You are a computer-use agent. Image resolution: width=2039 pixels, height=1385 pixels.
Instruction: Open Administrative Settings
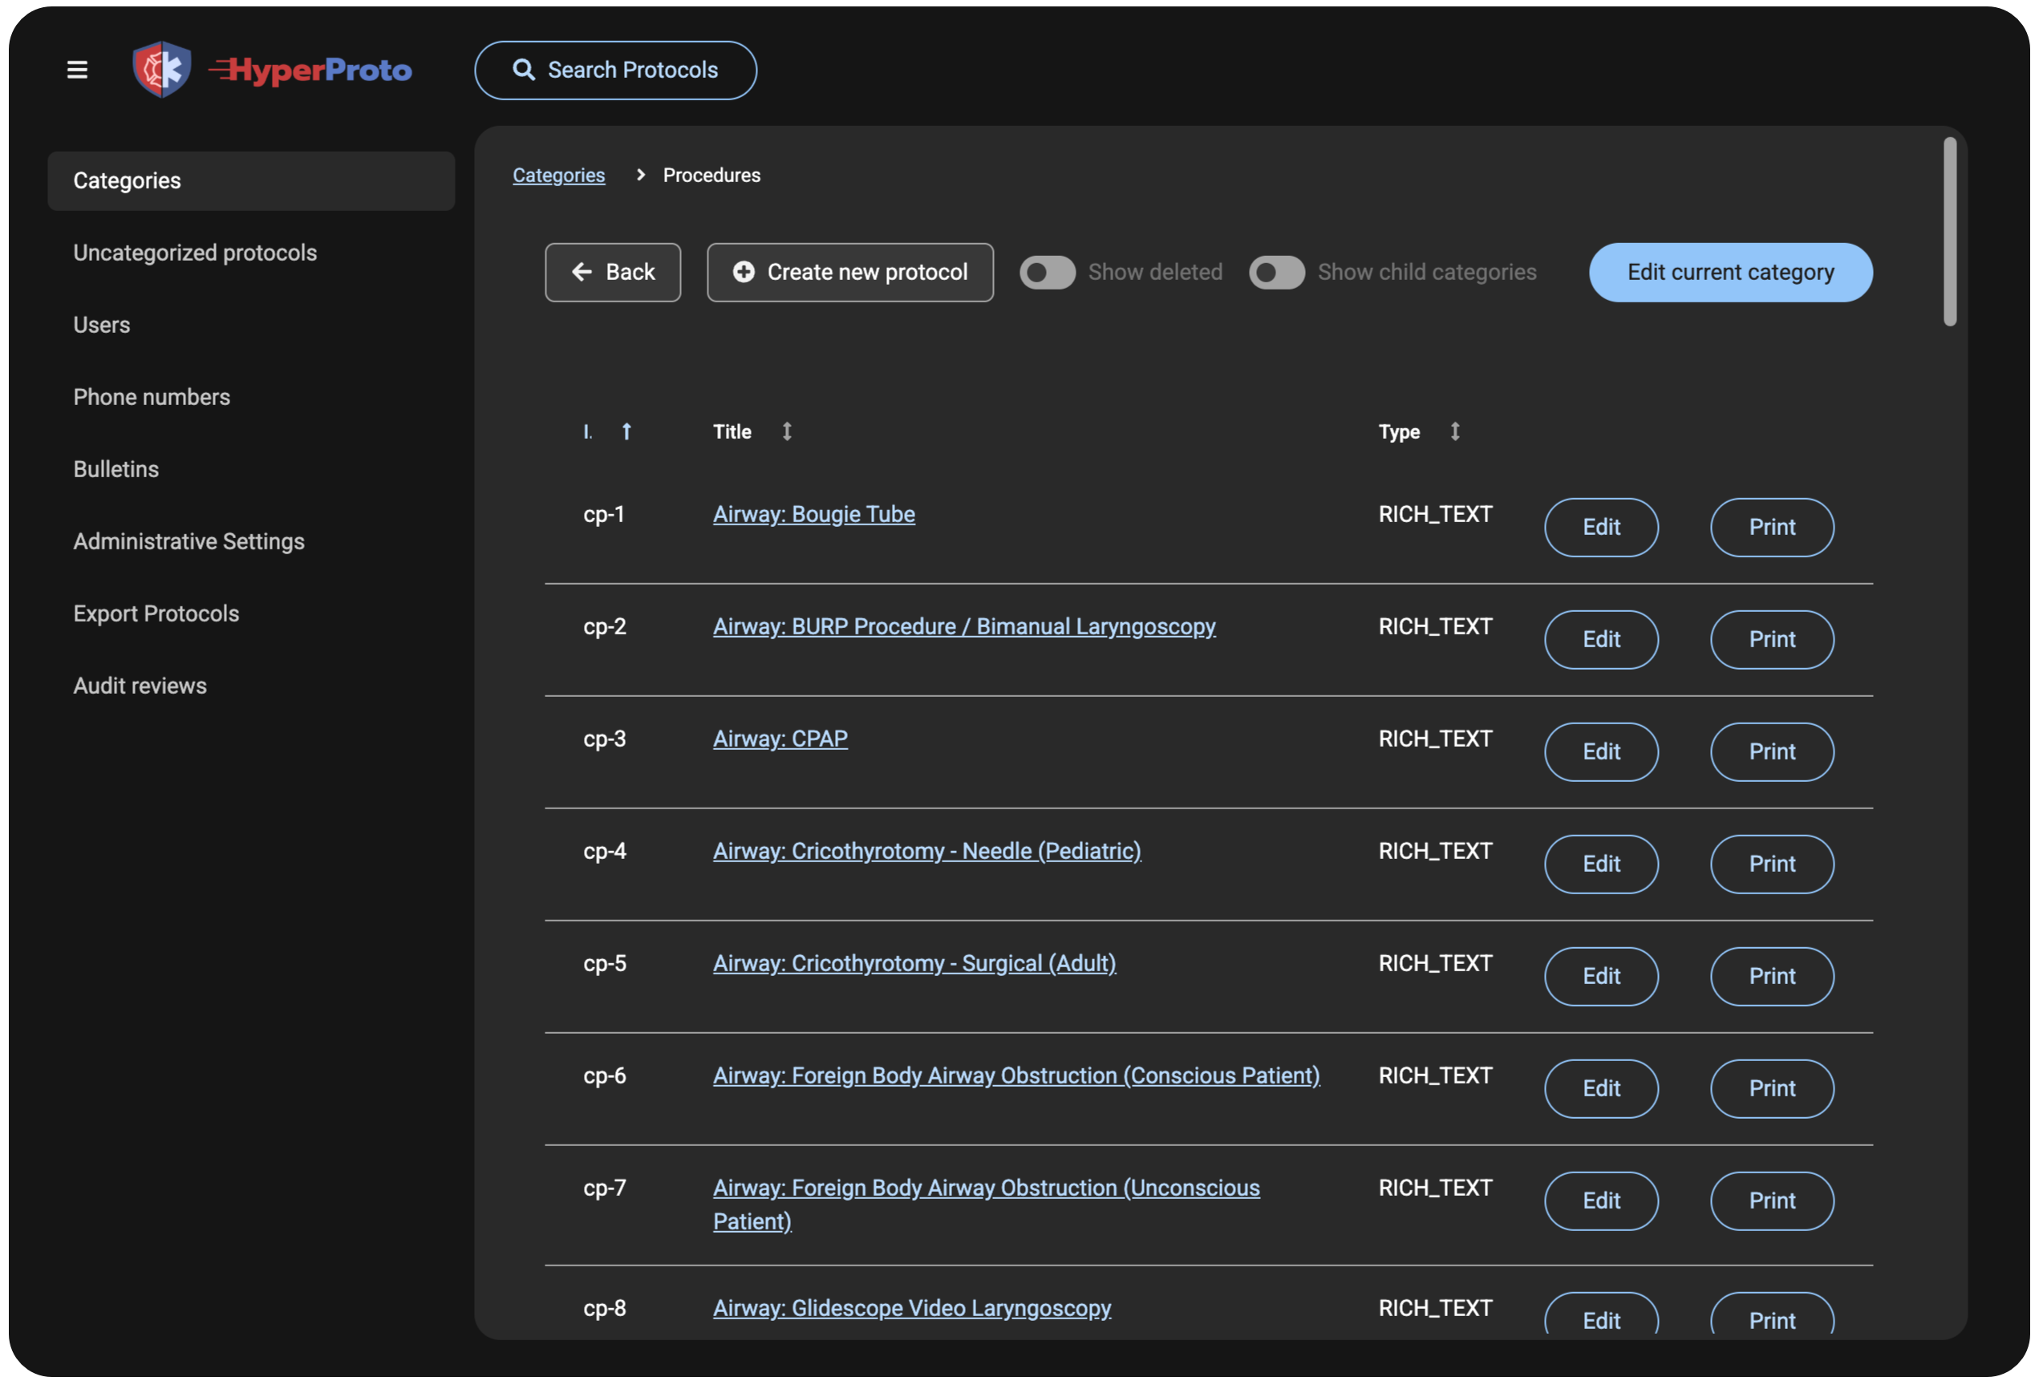(x=251, y=541)
